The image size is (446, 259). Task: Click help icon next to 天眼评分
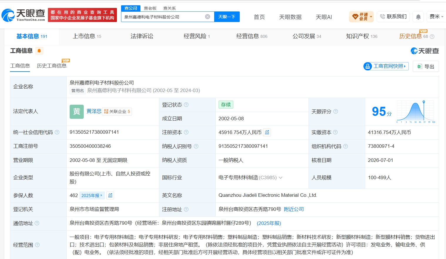click(336, 111)
